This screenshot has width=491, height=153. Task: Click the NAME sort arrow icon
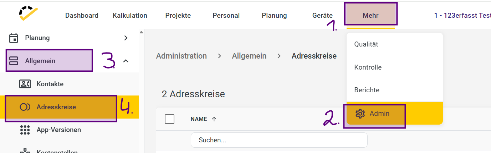214,119
